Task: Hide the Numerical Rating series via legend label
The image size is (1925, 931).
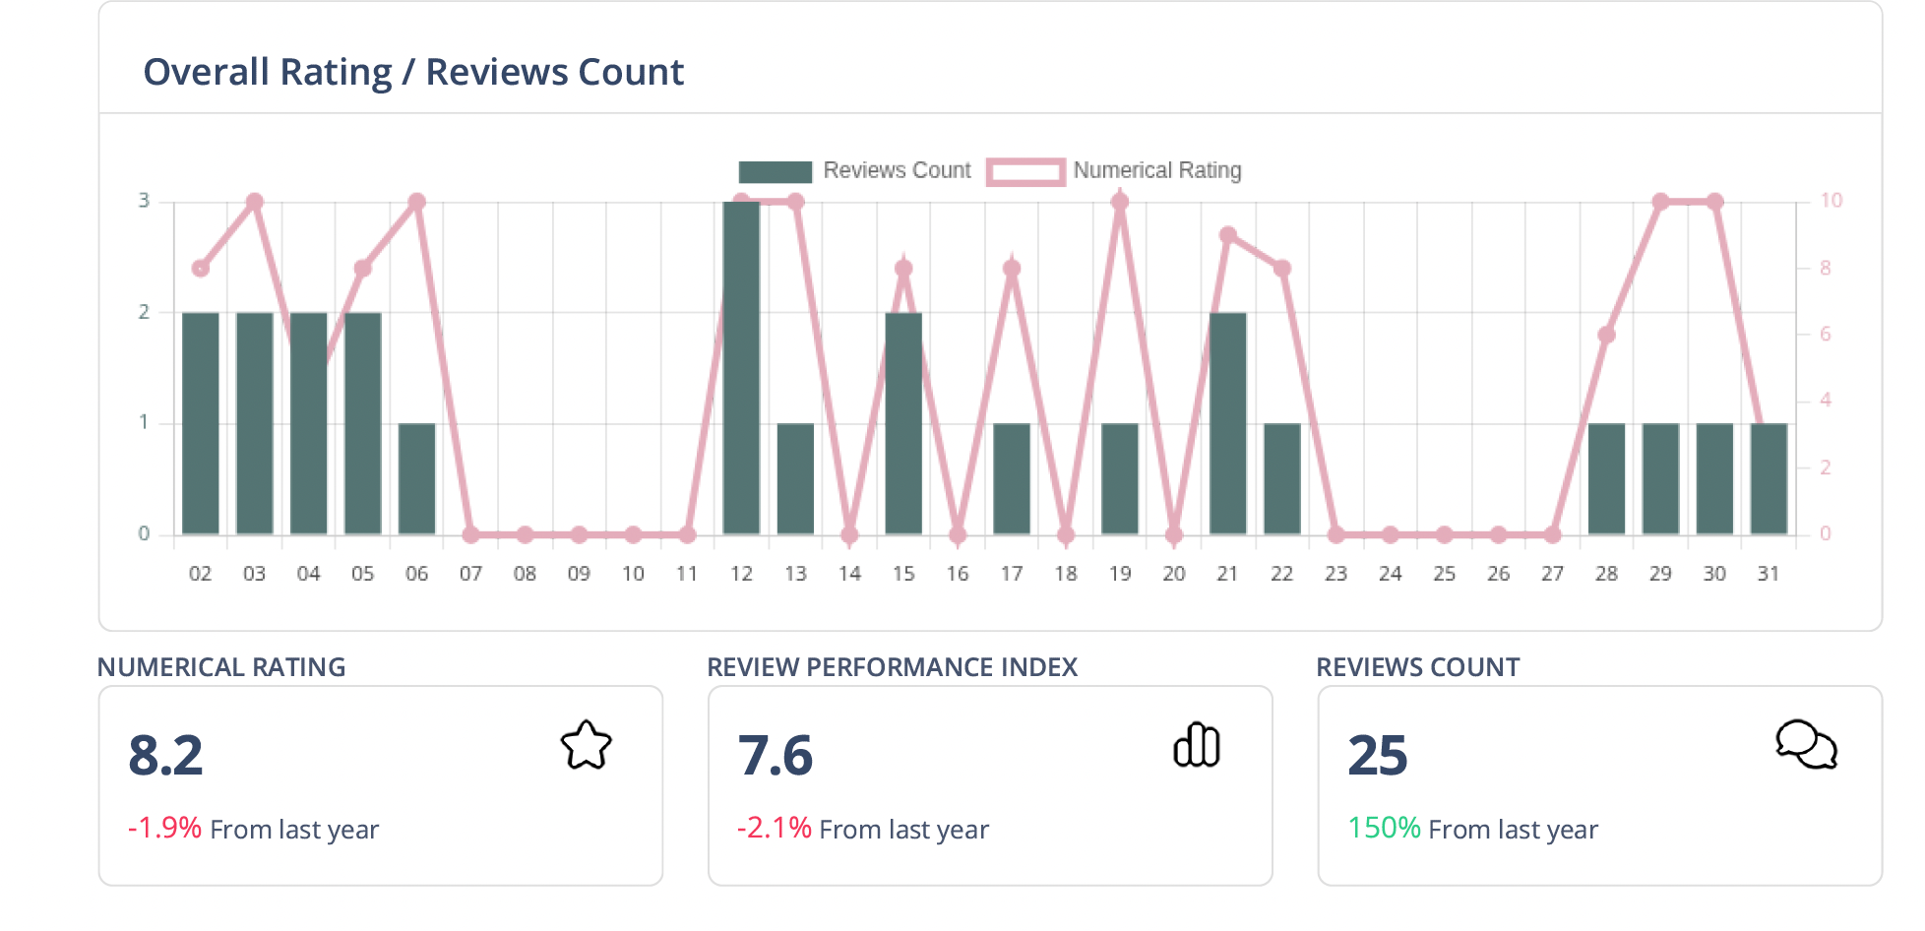Action: [1156, 170]
